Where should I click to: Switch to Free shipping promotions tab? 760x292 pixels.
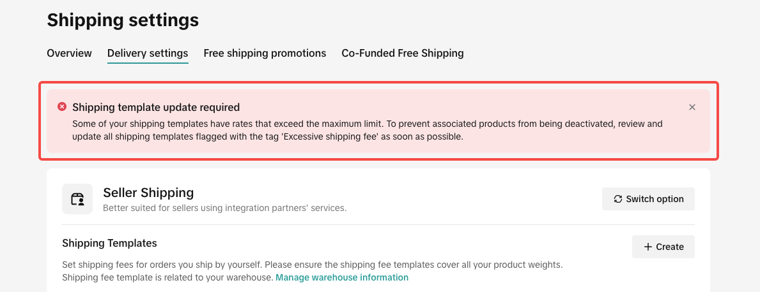(x=265, y=53)
